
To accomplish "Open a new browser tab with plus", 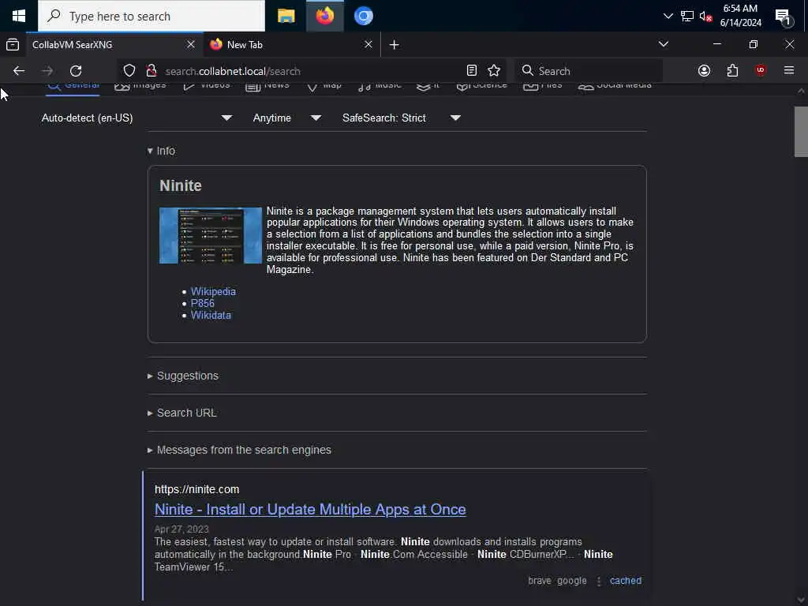I will coord(395,45).
